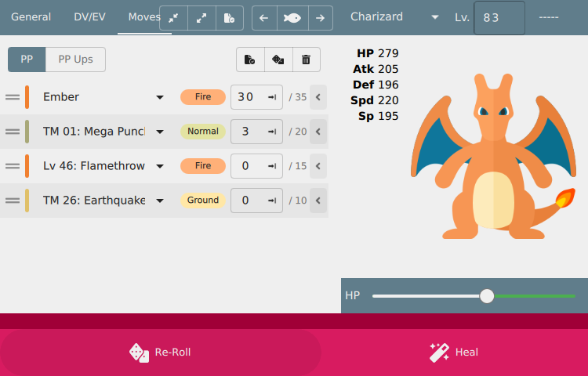Delete all moves with the trash icon
Image resolution: width=588 pixels, height=376 pixels.
(306, 60)
